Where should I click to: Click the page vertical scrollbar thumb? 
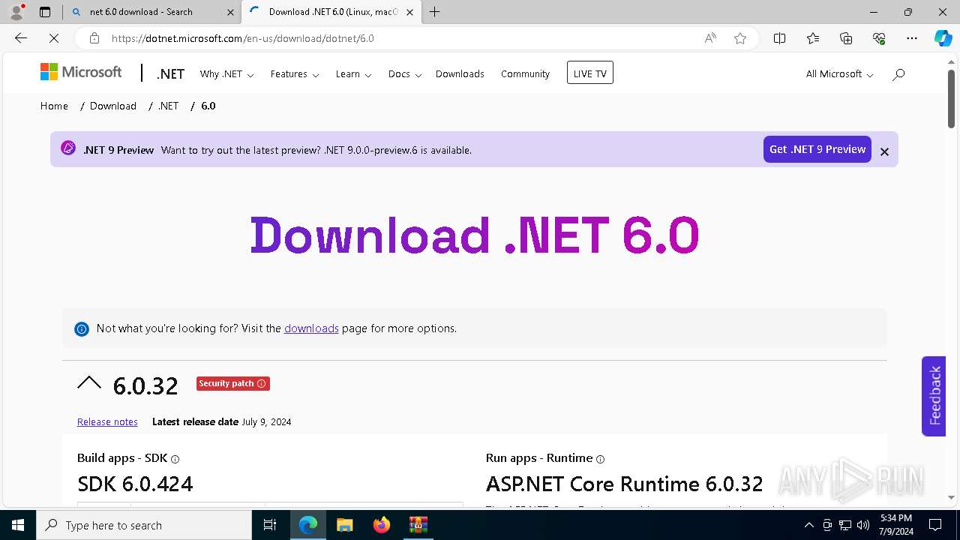(x=951, y=99)
